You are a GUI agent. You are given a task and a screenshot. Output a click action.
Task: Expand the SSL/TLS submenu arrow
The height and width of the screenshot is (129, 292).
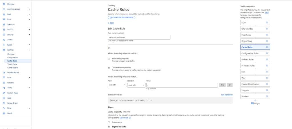pyautogui.click(x=29, y=30)
